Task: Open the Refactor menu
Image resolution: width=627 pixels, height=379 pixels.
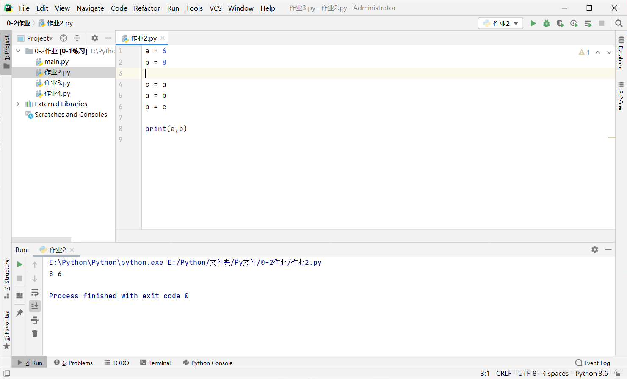Action: (147, 8)
